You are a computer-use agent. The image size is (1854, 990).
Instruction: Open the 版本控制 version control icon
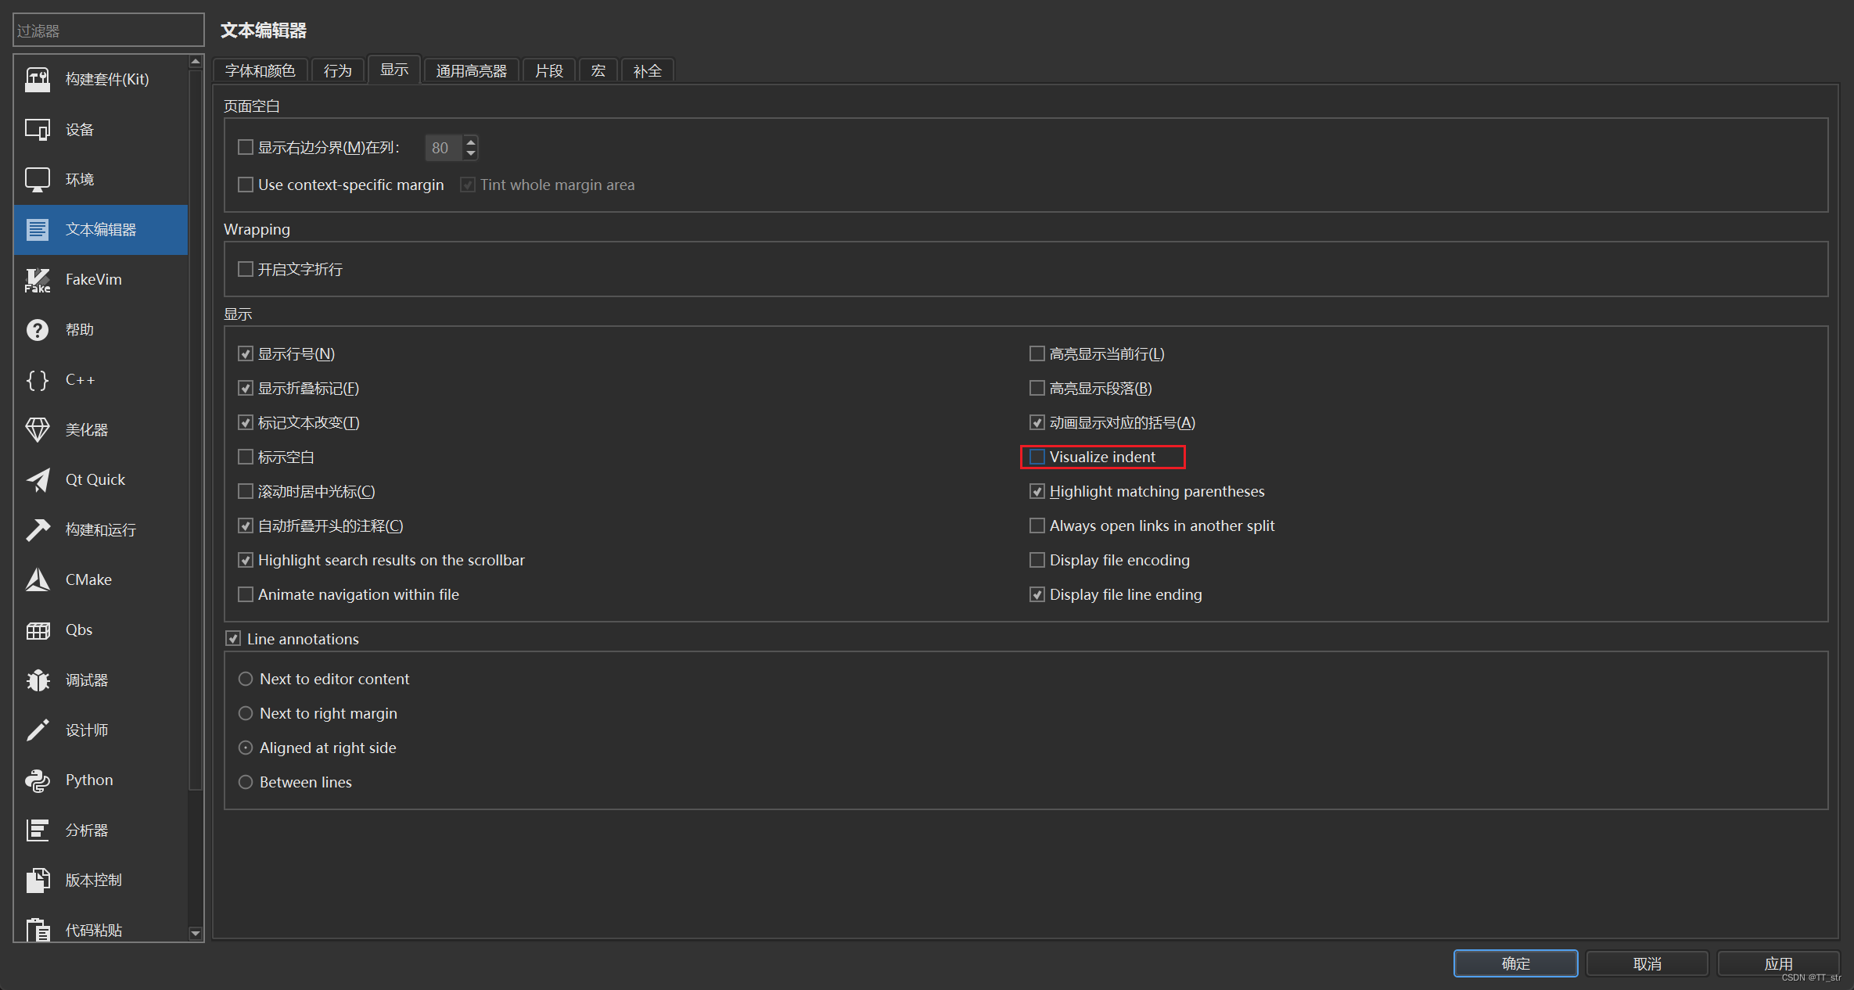(38, 880)
